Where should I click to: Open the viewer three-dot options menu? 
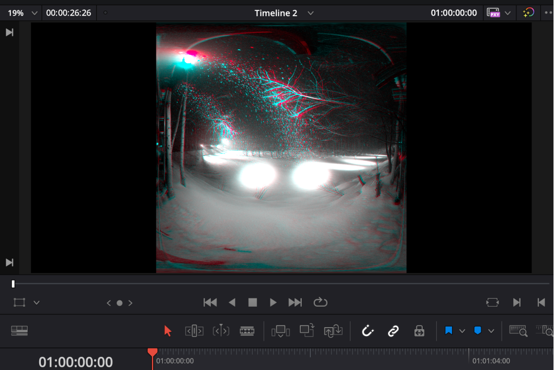548,13
